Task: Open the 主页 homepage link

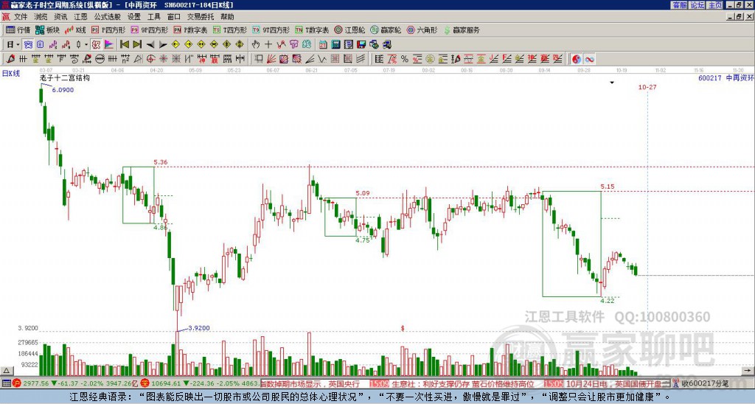Action: click(714, 5)
